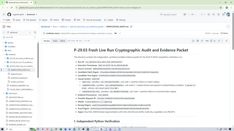Image resolution: width=234 pixels, height=131 pixels.
Task: Collapse the evidence folder
Action: 4,54
